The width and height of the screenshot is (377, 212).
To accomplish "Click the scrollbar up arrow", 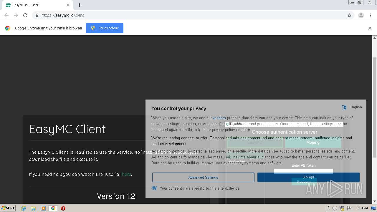I will coord(375,38).
